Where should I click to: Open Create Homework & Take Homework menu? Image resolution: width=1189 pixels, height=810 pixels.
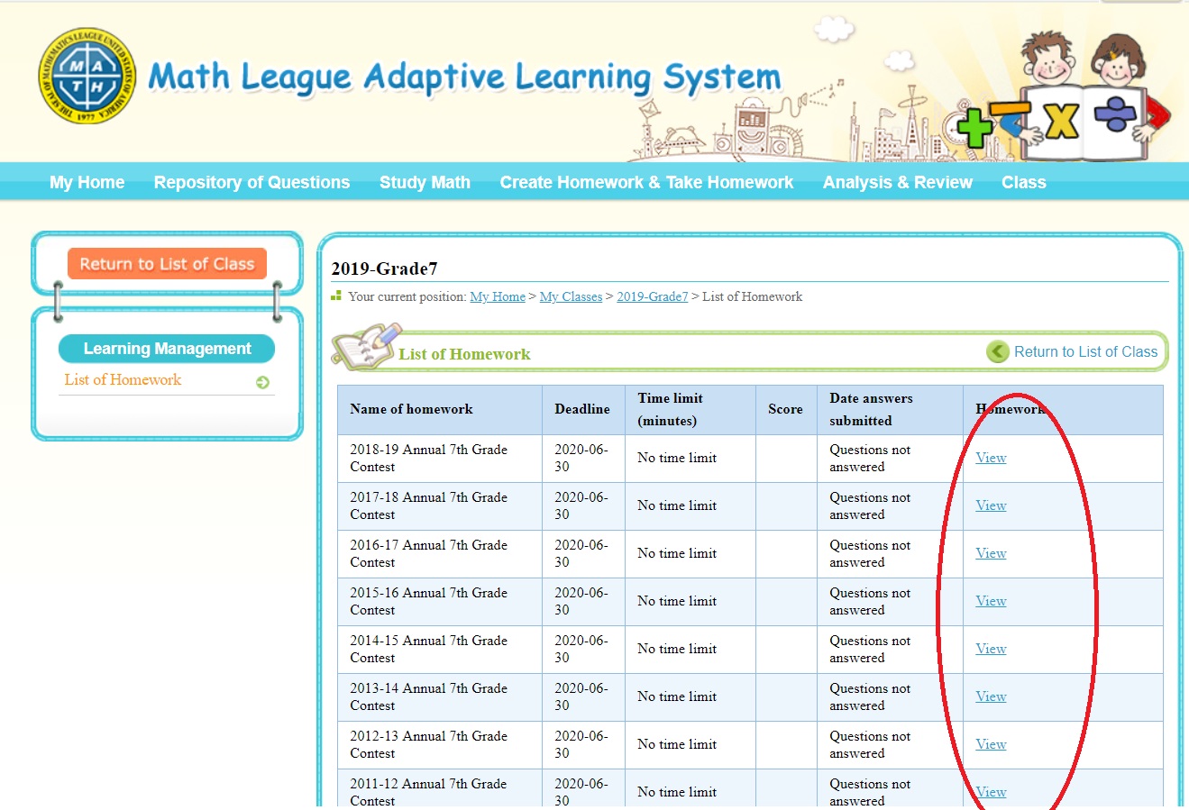(x=646, y=182)
